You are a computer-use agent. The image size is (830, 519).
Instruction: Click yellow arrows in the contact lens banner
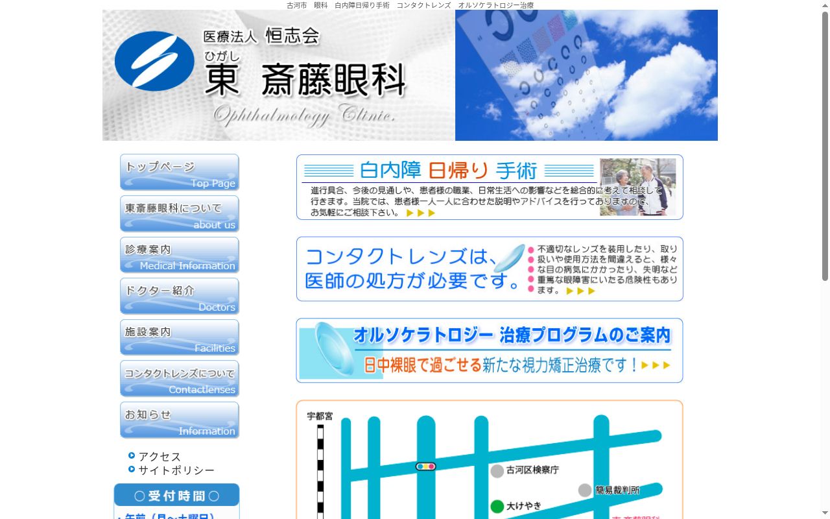(x=580, y=291)
